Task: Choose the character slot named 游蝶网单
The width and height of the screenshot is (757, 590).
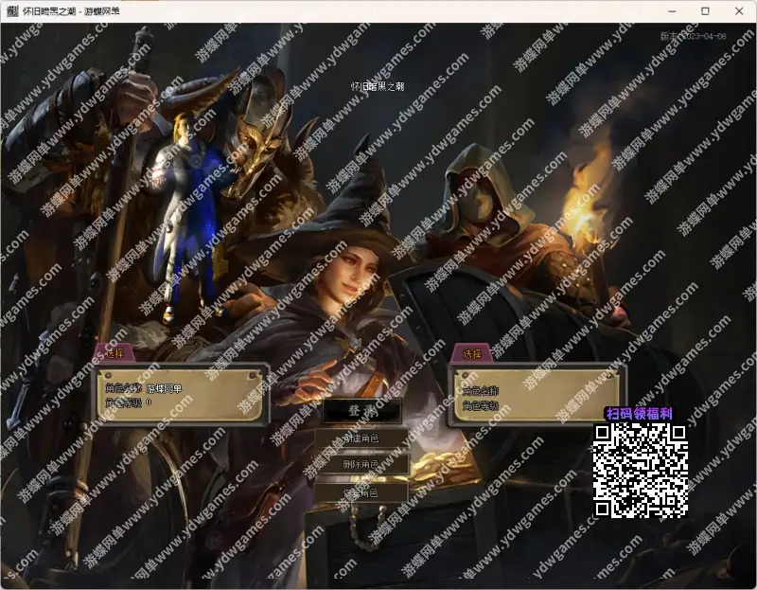Action: tap(181, 395)
